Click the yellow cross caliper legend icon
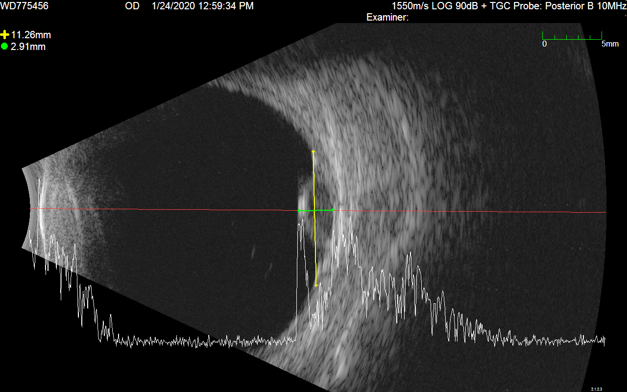Viewport: 627px width, 392px height. point(5,35)
